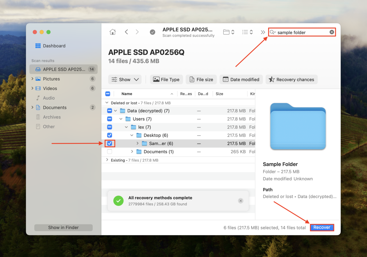
Task: Toggle checkbox for Data (decrypted) folder
Action: click(x=109, y=111)
